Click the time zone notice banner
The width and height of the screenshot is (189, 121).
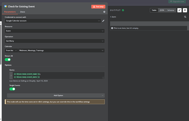coord(55,102)
